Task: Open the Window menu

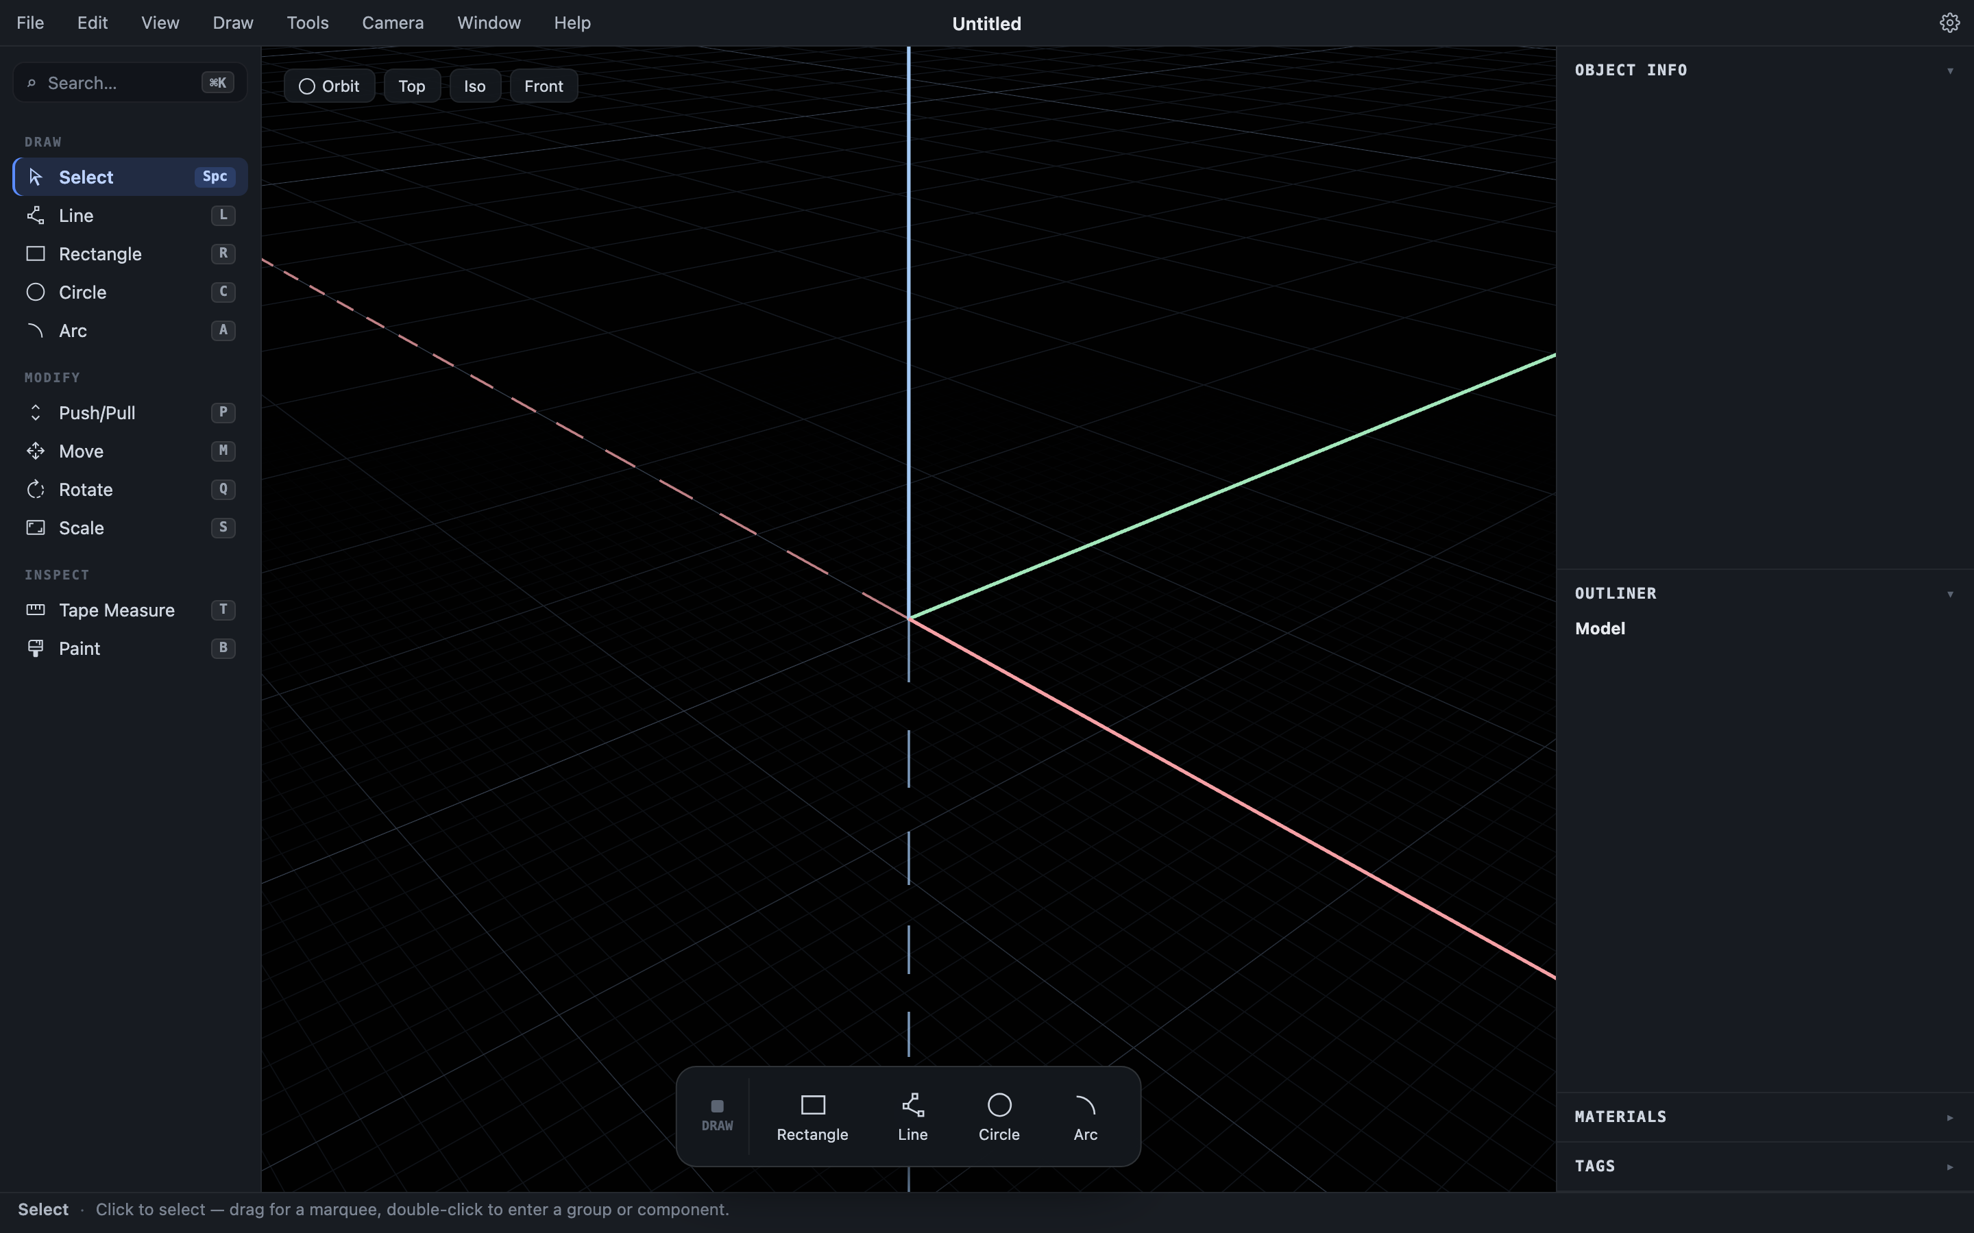Action: point(489,23)
